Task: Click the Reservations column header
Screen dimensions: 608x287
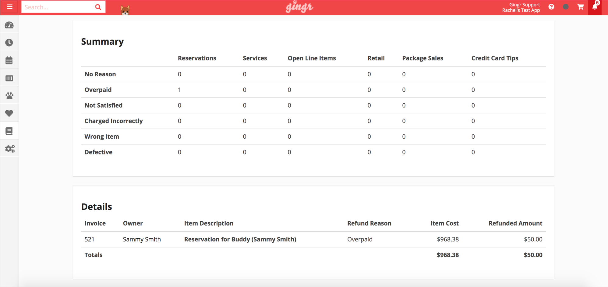Action: coord(197,58)
